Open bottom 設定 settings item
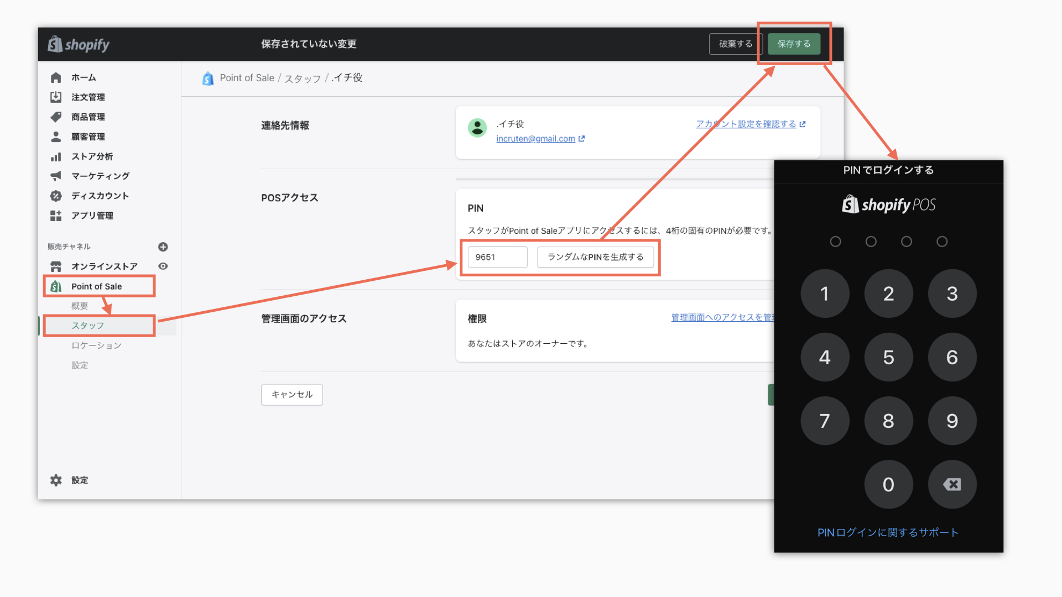The height and width of the screenshot is (597, 1062). 80,480
